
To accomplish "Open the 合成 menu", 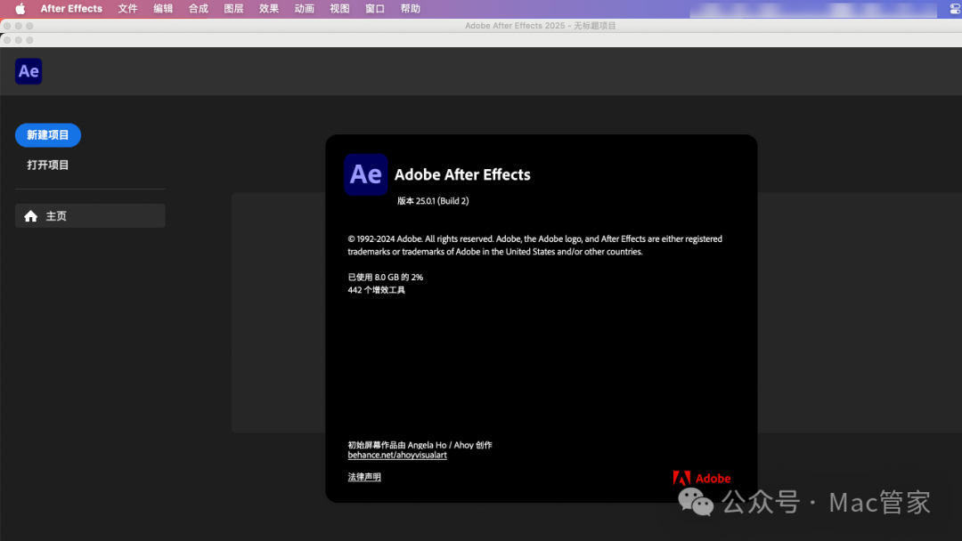I will click(198, 9).
